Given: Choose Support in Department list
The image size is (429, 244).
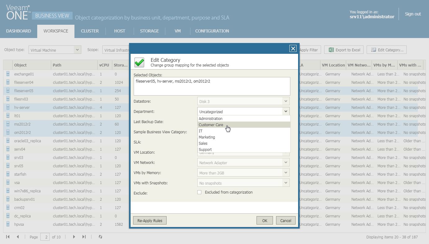Looking at the screenshot, I should [244, 150].
